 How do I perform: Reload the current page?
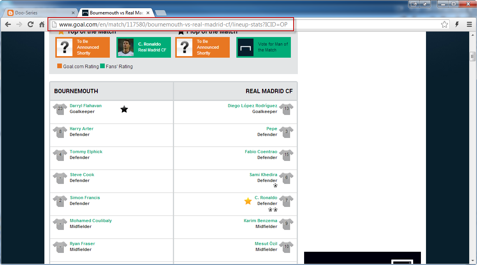tap(30, 25)
